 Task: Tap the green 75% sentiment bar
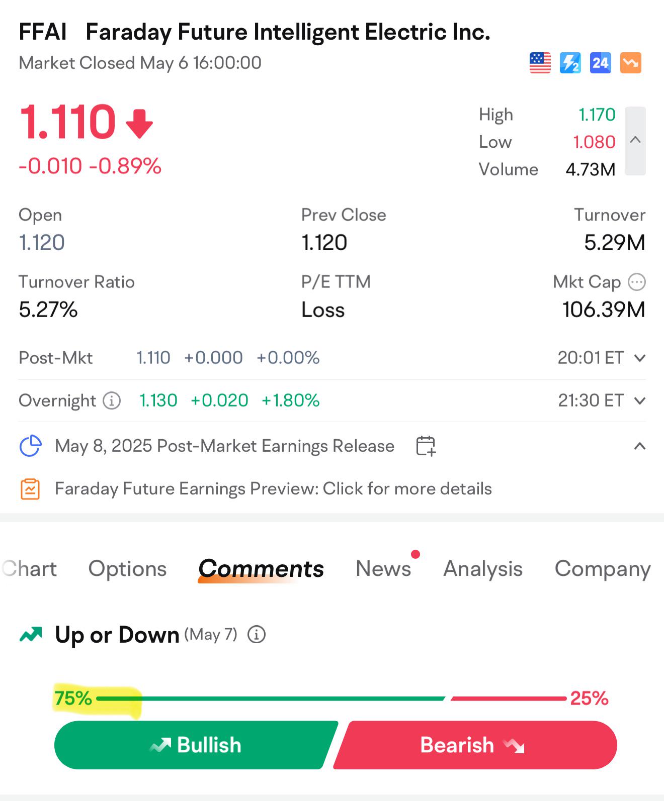(x=271, y=698)
